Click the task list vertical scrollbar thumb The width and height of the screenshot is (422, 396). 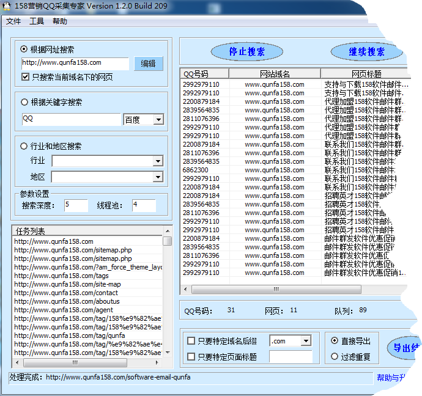168,241
